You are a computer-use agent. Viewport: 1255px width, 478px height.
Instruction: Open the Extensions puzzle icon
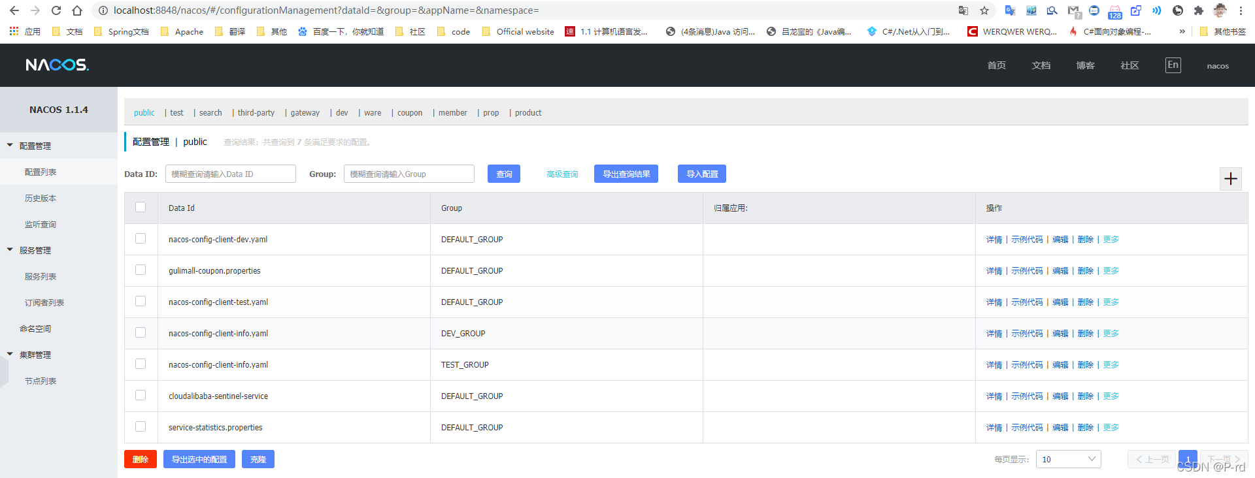tap(1198, 10)
